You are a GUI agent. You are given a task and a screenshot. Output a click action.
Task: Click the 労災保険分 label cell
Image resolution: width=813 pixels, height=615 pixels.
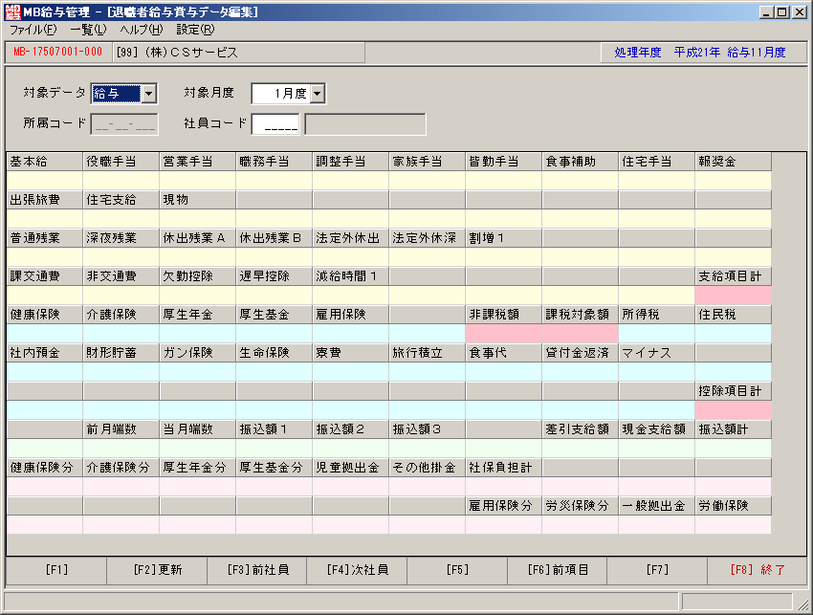581,506
